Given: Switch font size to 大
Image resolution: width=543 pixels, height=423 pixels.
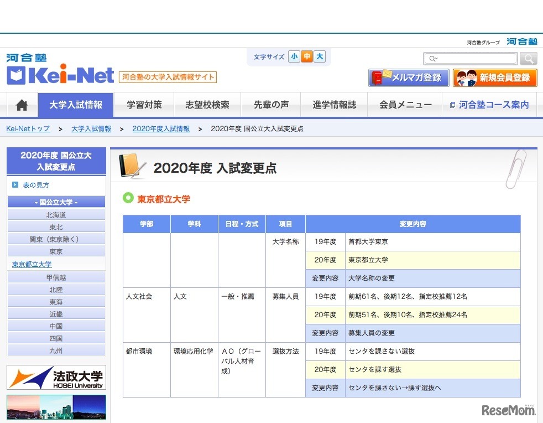Looking at the screenshot, I should [320, 56].
